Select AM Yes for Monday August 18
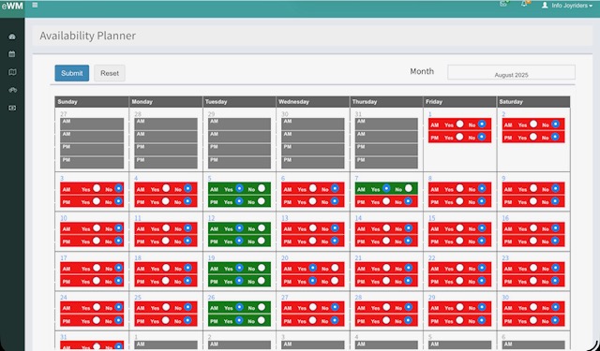This screenshot has width=600, height=351. point(166,268)
